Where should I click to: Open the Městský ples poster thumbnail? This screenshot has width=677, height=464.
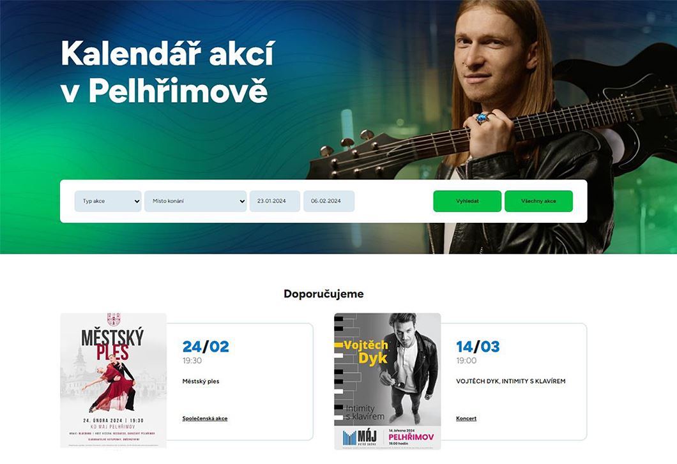(113, 380)
